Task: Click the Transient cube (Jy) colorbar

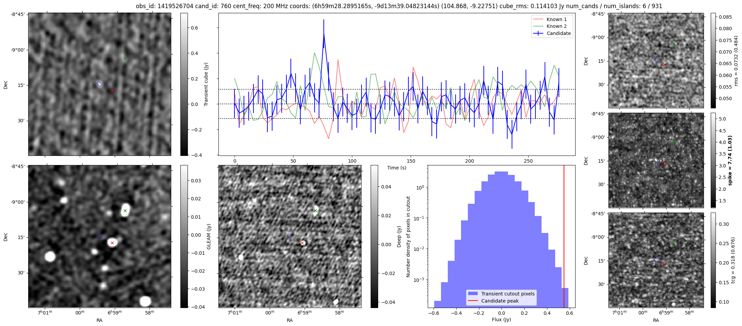Action: (x=184, y=84)
